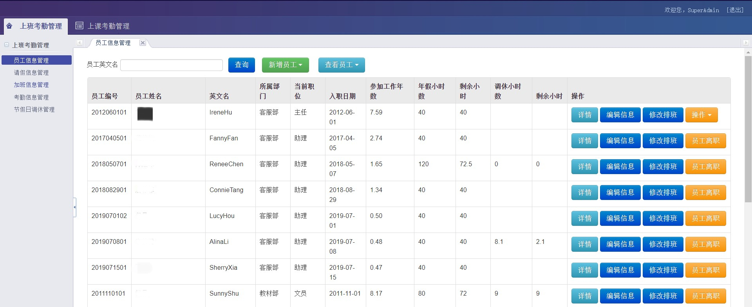Click the right tab scroll arrow
This screenshot has width=752, height=307.
(x=746, y=43)
